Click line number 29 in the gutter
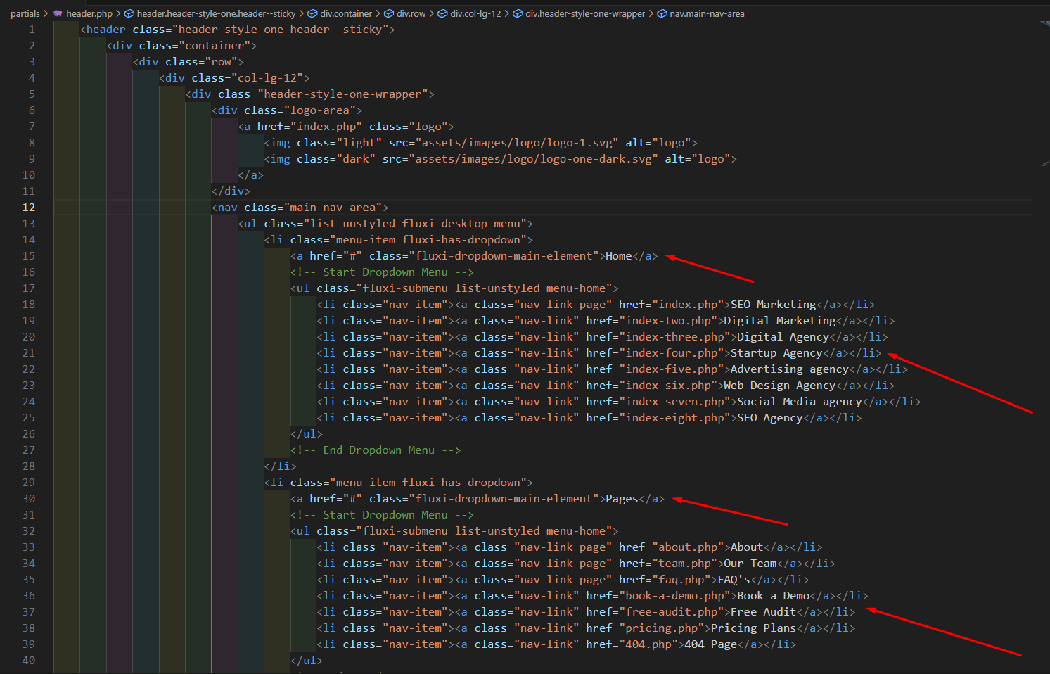The image size is (1050, 674). pyautogui.click(x=29, y=483)
